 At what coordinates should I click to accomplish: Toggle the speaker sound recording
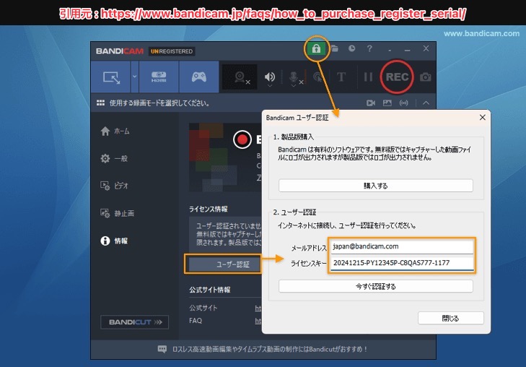(270, 77)
